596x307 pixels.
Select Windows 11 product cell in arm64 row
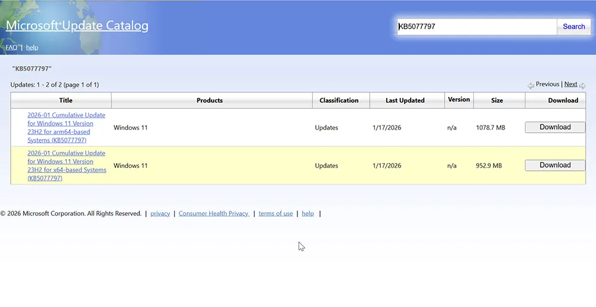[131, 127]
